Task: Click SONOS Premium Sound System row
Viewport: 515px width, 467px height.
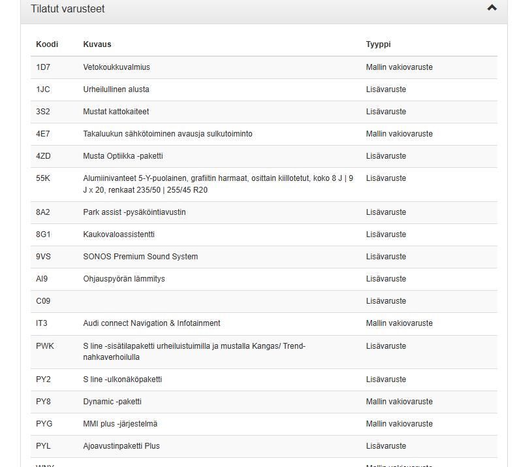Action: (140, 257)
